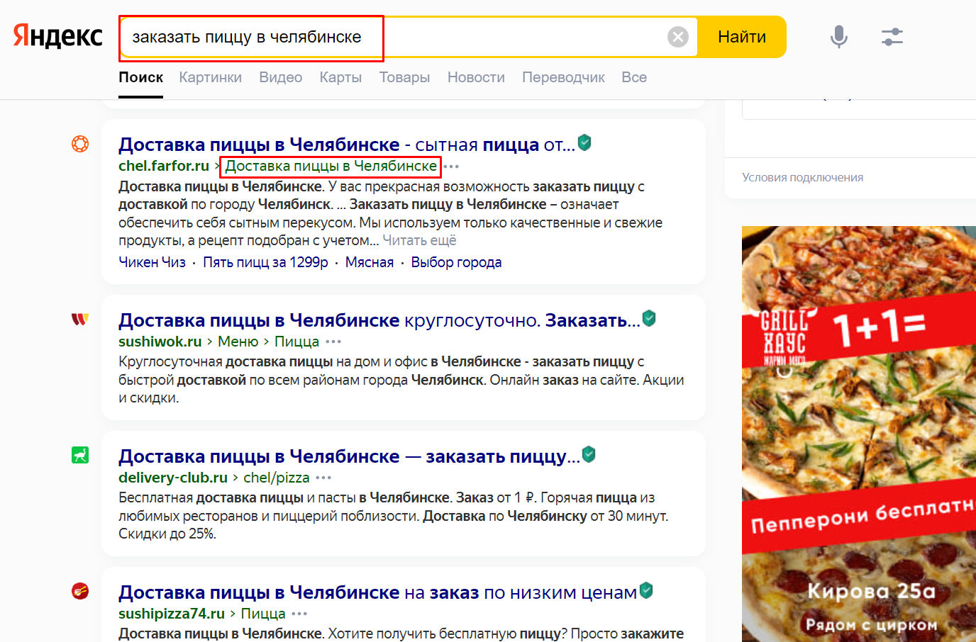Open the sushipizza74.ru domain link
This screenshot has width=976, height=642.
click(172, 614)
